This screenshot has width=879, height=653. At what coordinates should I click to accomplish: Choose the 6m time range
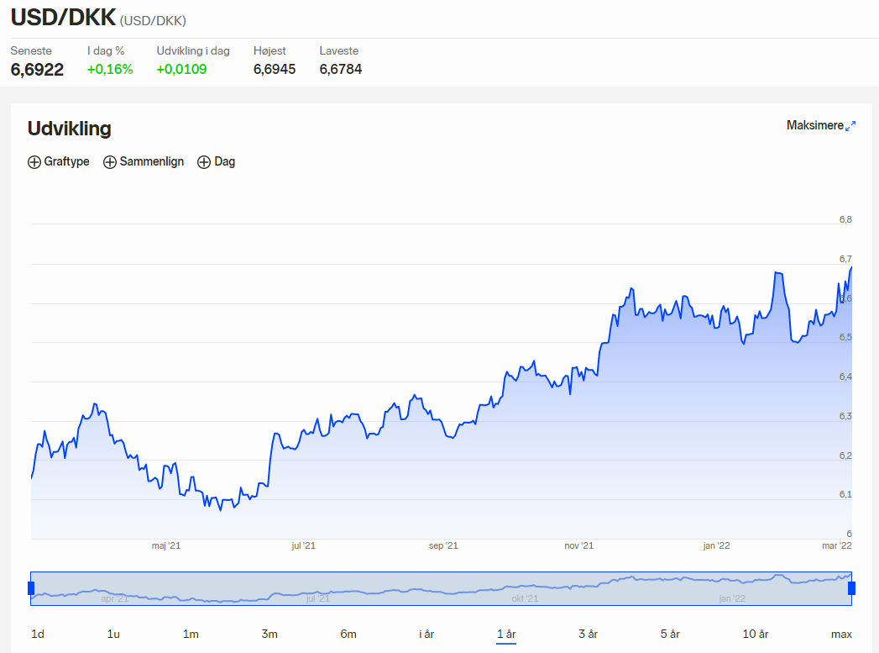point(348,634)
